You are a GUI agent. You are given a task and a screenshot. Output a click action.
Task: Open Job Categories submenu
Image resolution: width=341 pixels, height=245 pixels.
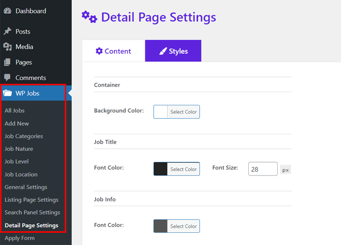coord(24,136)
